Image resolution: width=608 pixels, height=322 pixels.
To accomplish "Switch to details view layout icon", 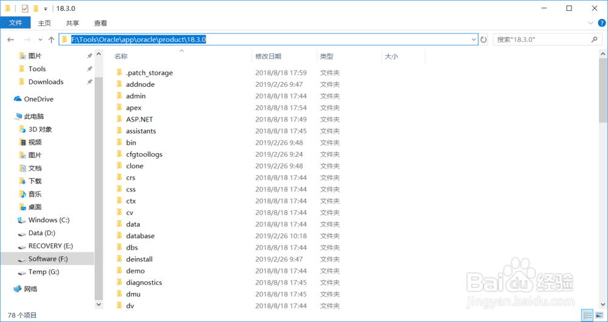I will click(587, 315).
